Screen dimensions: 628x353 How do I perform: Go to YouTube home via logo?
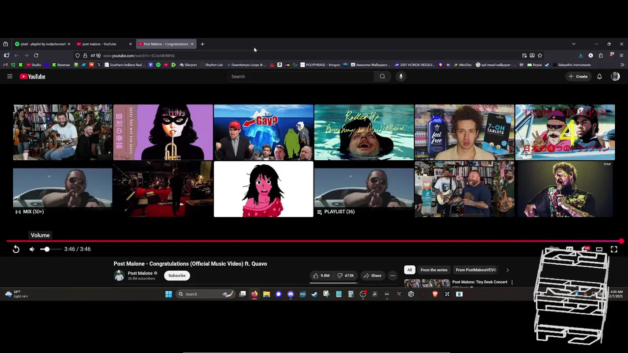pos(32,76)
